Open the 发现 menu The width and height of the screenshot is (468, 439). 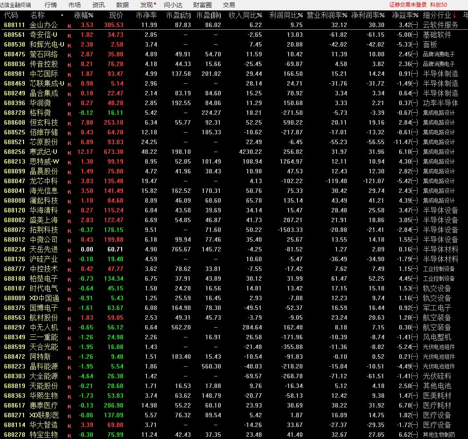147,5
